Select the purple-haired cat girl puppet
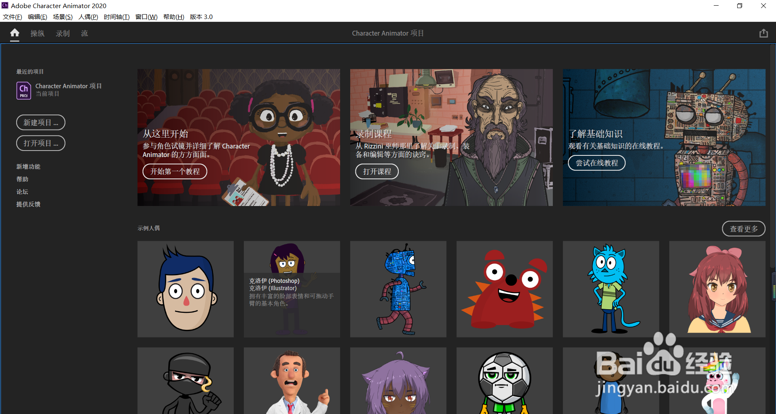776x414 pixels. point(398,380)
